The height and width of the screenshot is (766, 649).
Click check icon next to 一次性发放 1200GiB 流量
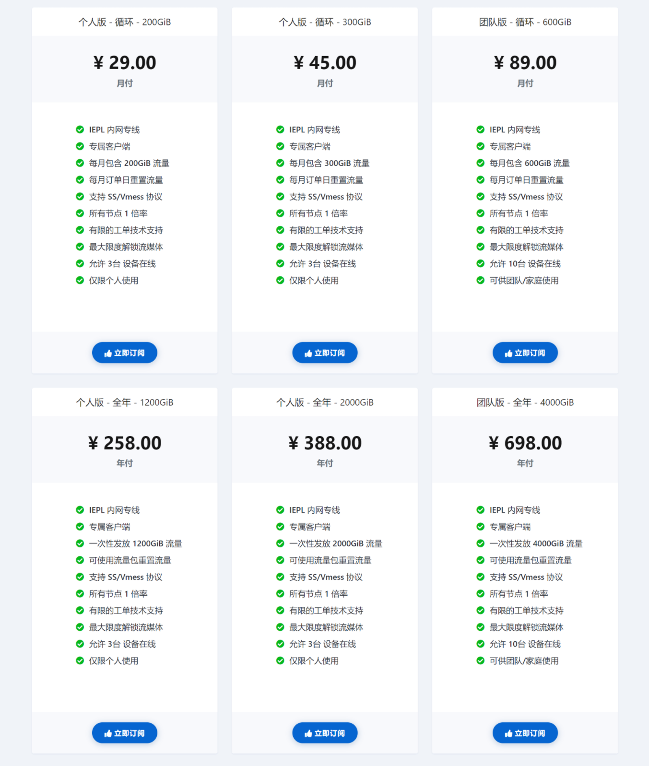(x=80, y=543)
